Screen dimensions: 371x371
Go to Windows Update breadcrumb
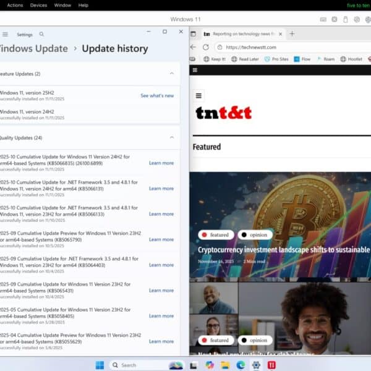point(34,49)
